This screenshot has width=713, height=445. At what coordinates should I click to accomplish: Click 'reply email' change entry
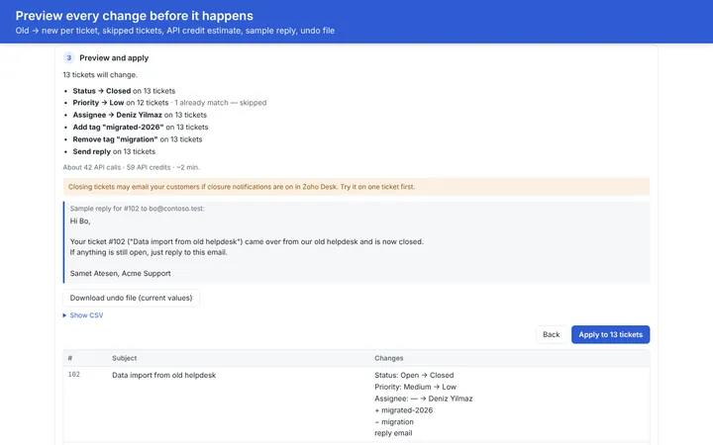coord(393,433)
